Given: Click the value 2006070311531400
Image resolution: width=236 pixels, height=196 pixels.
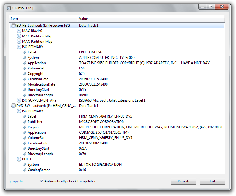Looking at the screenshot, I should pyautogui.click(x=93, y=79).
